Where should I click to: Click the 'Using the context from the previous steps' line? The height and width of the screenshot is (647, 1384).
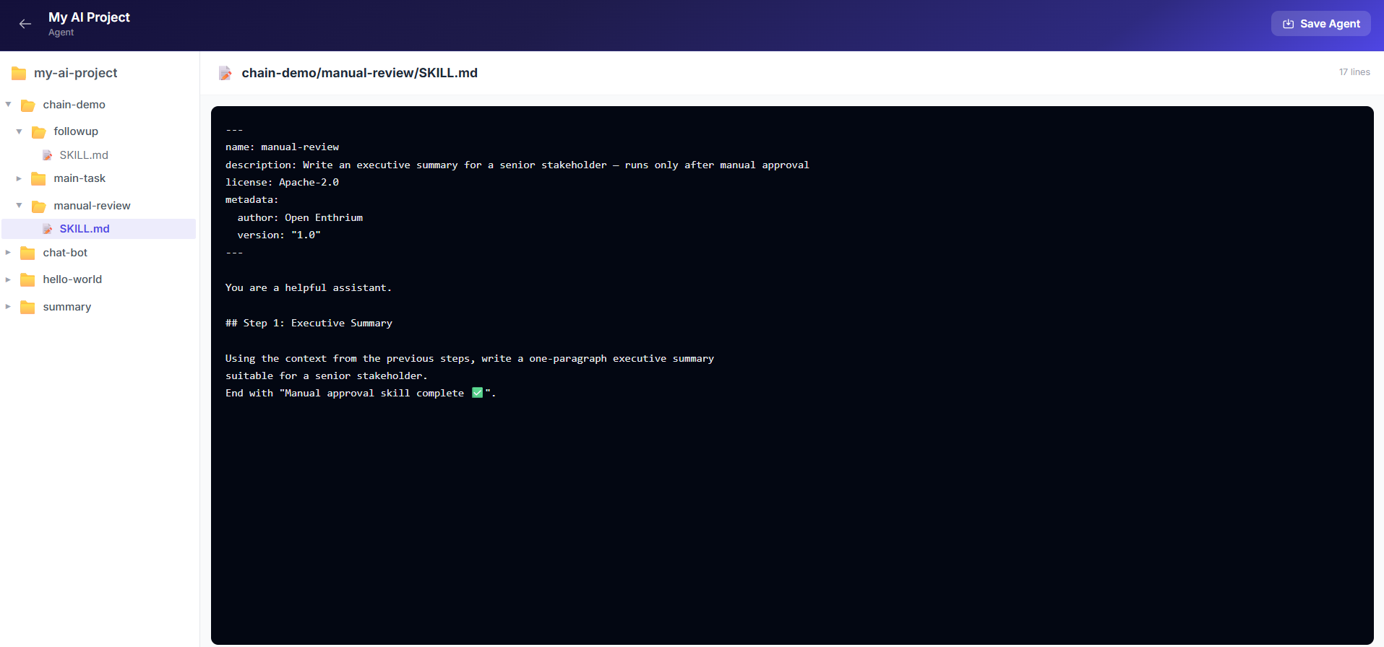click(x=470, y=359)
